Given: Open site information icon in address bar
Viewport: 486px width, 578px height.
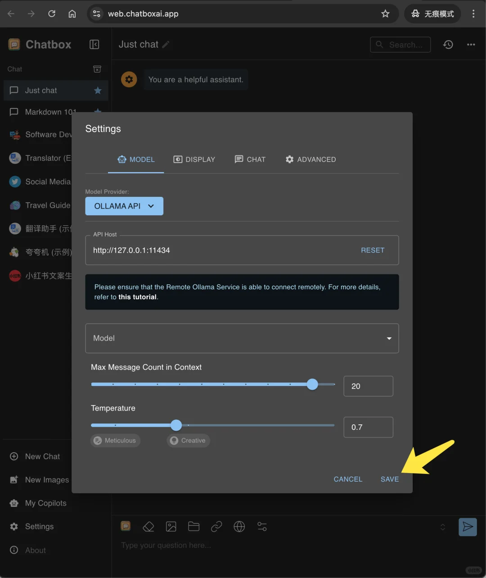Looking at the screenshot, I should coord(97,14).
